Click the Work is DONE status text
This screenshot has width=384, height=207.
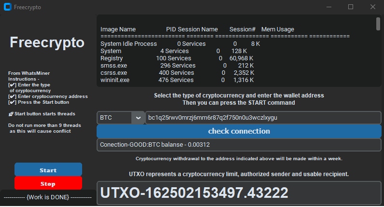(x=48, y=197)
